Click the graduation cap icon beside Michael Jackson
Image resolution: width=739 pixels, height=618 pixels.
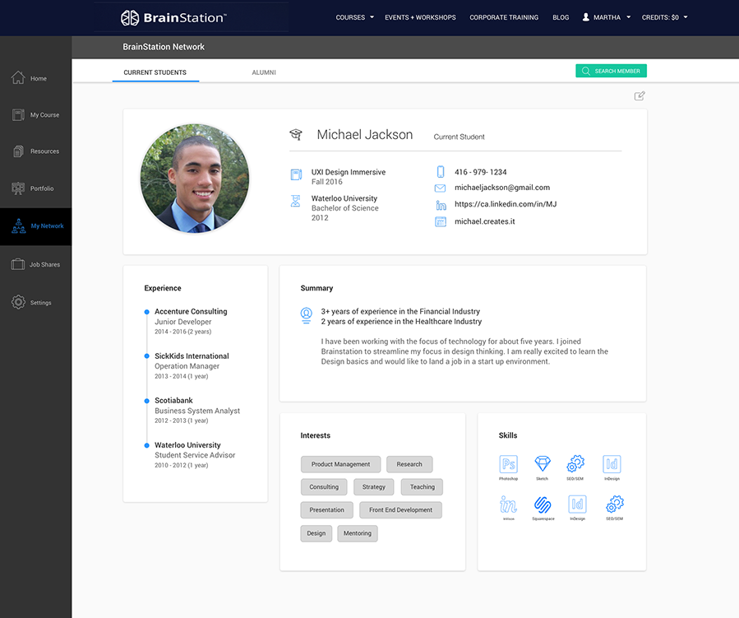(295, 134)
